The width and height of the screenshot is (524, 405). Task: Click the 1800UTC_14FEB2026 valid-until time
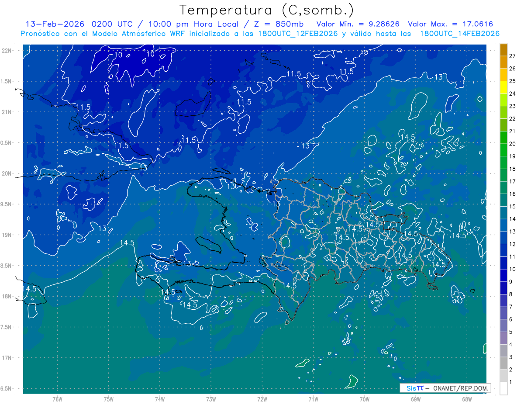point(459,34)
